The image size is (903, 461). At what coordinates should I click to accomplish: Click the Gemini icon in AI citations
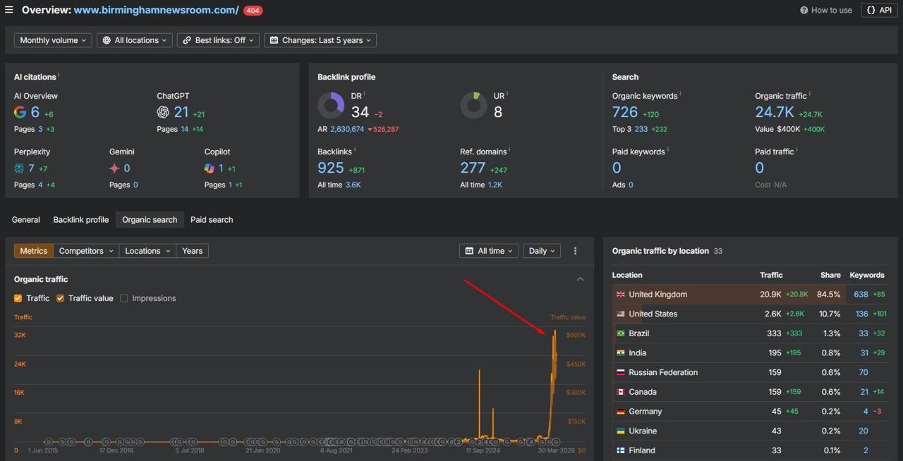pyautogui.click(x=114, y=168)
